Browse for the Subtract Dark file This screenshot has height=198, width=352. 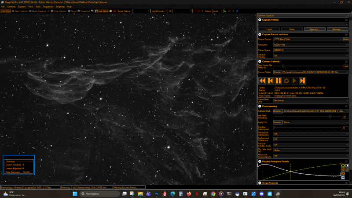278,111
